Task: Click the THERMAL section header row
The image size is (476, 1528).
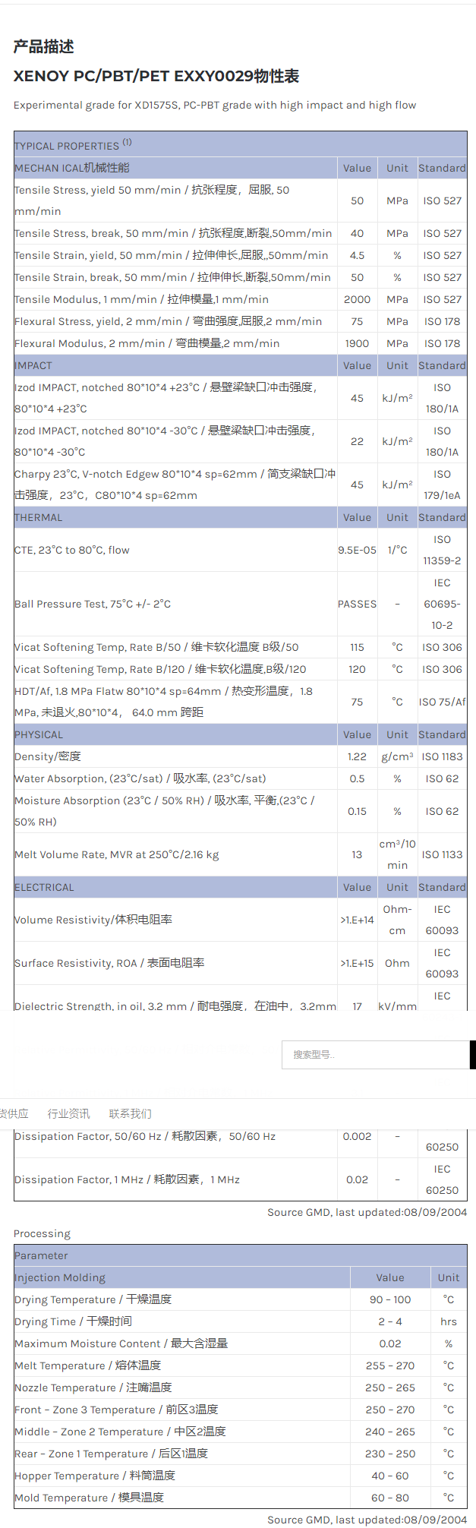Action: (39, 517)
